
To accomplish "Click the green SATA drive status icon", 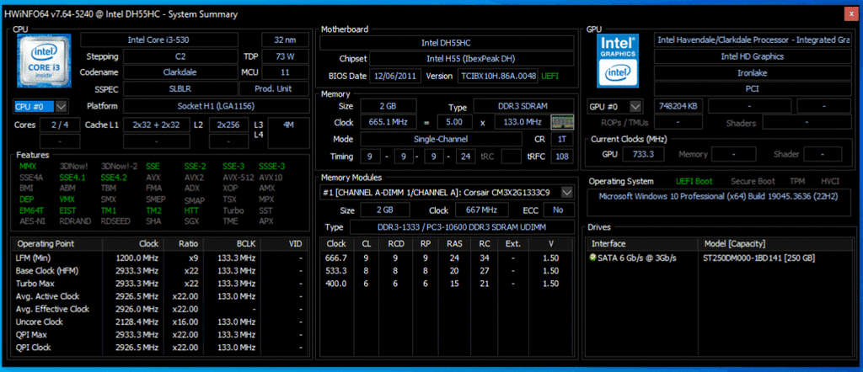I will [x=593, y=257].
